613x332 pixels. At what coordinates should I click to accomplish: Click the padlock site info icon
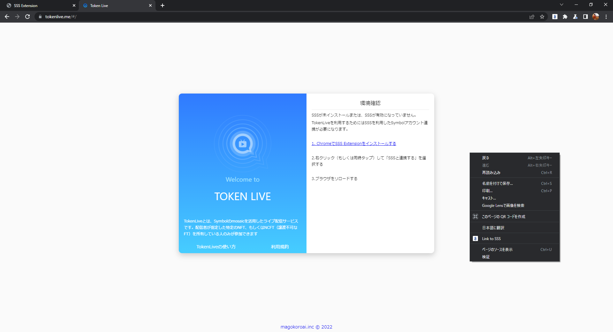pos(40,17)
